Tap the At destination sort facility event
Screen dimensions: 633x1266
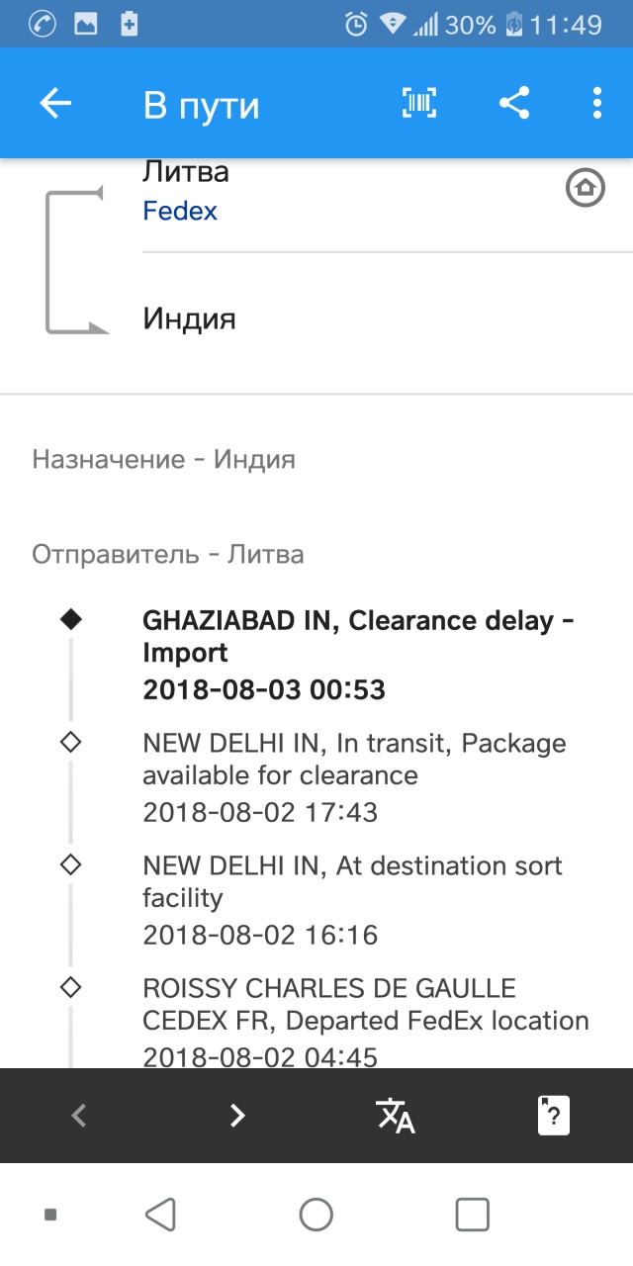pyautogui.click(x=352, y=899)
